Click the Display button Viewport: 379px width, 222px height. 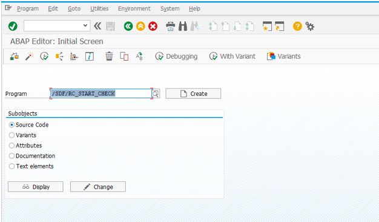coord(36,187)
